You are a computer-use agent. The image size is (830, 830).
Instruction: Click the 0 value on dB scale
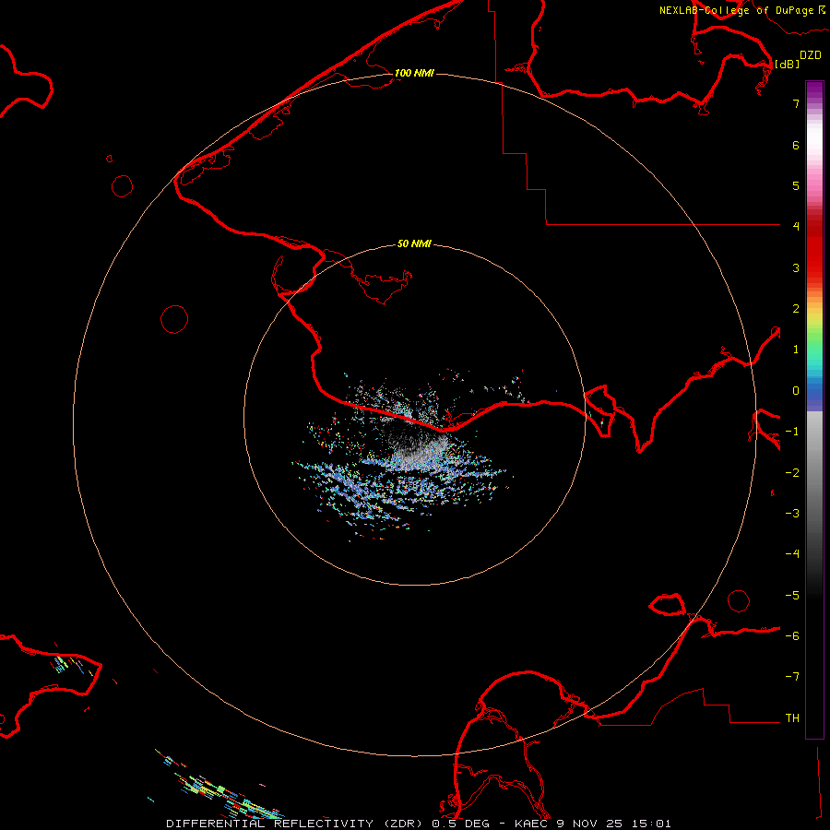(796, 391)
